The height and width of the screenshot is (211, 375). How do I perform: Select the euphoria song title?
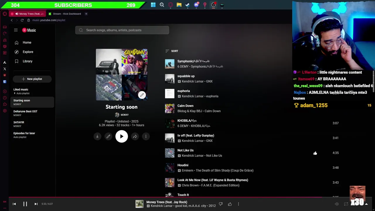(x=183, y=91)
